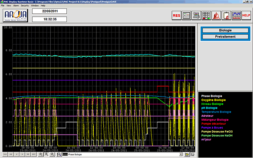Screen dimensions: 253x158
Task: Jump to latest trend record
Action: (33, 155)
